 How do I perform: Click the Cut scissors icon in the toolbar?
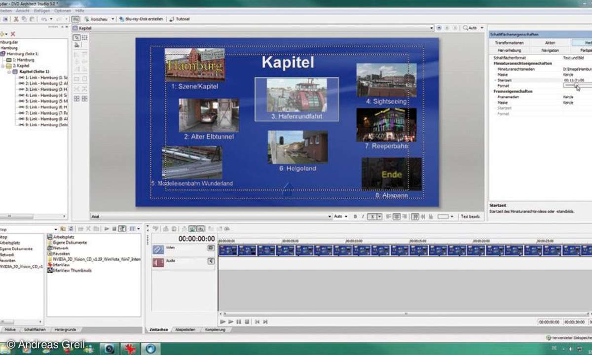coord(16,19)
